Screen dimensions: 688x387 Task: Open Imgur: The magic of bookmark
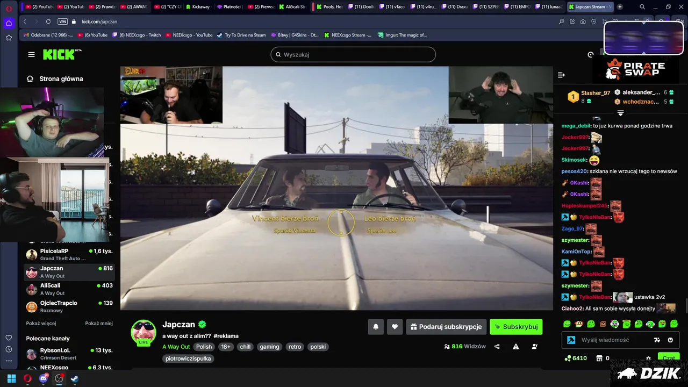click(402, 35)
